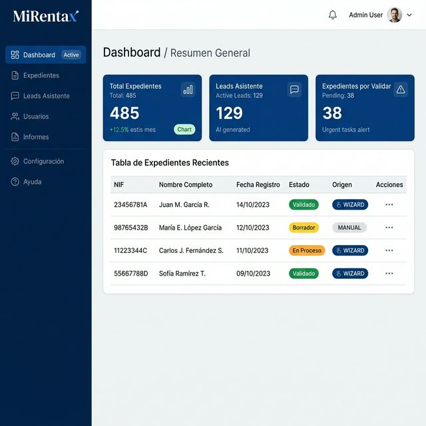This screenshot has width=426, height=426.
Task: Click the date 11/10/2023
Action: tap(252, 250)
